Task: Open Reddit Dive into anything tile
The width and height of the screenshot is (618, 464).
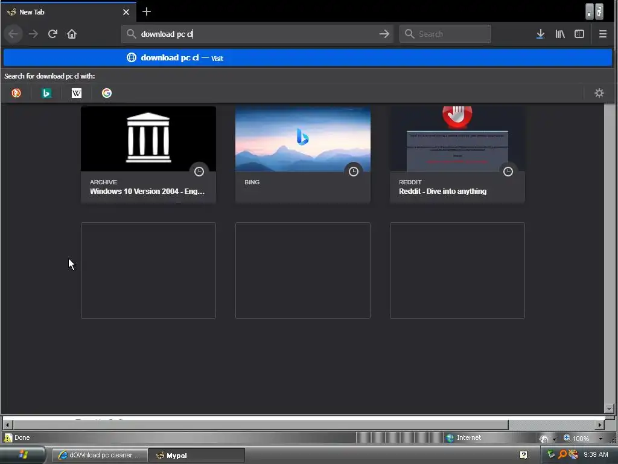Action: click(457, 155)
